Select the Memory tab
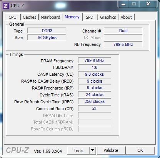This screenshot has width=160, height=158. 72,17
